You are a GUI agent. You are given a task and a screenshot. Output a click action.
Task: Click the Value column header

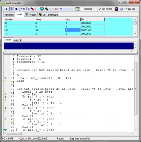(50, 20)
